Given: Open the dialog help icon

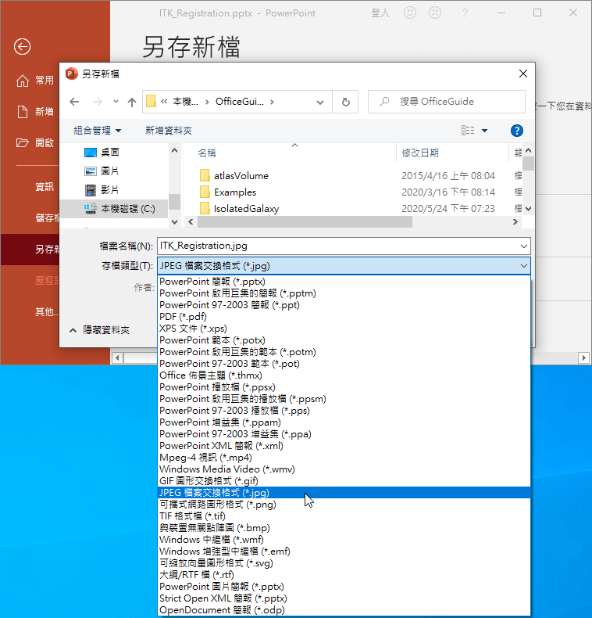Looking at the screenshot, I should (x=517, y=131).
